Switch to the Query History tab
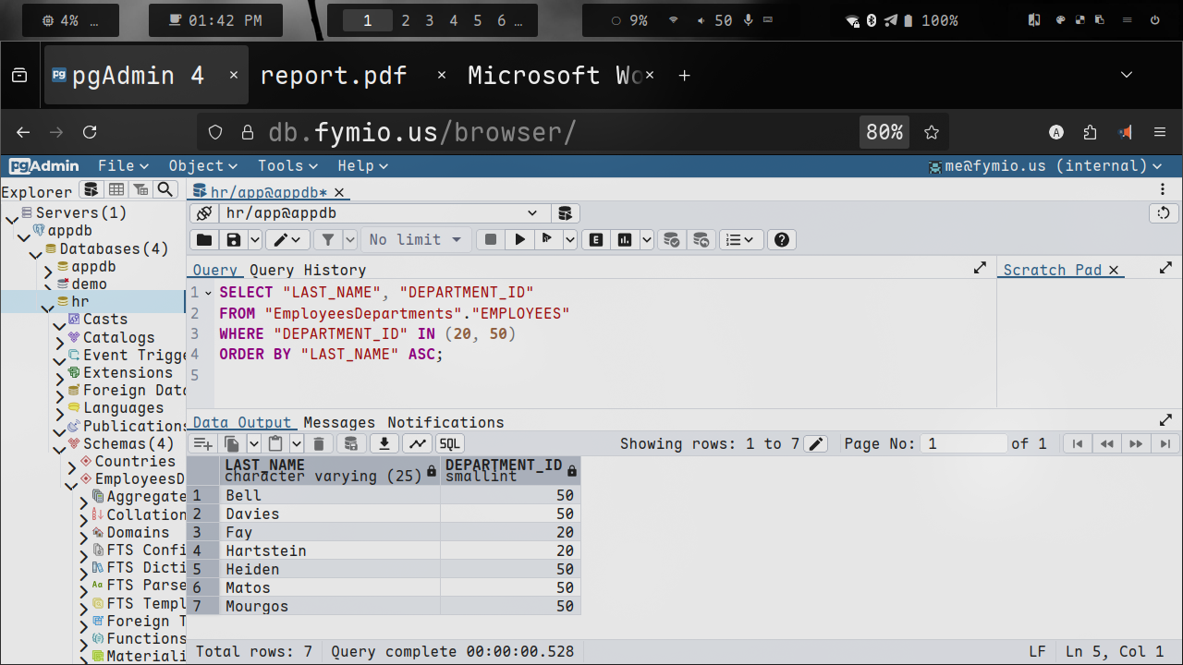The height and width of the screenshot is (665, 1183). point(308,270)
